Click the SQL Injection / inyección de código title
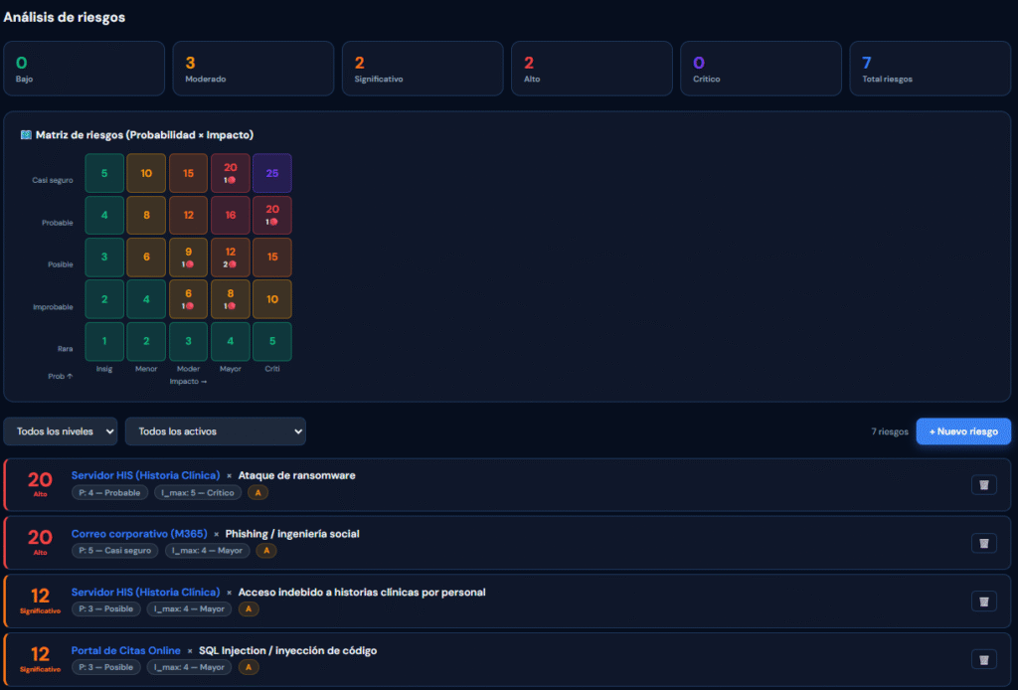Screen dimensions: 1018x690 pos(287,651)
